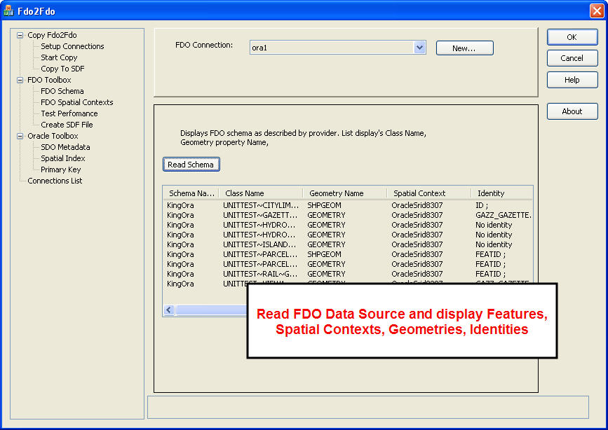The image size is (608, 430).
Task: Click the Fdo2Fdo application icon in title bar
Action: (8, 11)
